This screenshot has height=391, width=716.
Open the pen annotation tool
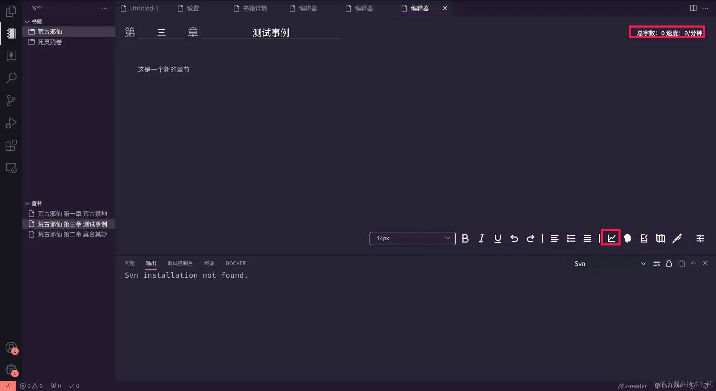click(677, 238)
